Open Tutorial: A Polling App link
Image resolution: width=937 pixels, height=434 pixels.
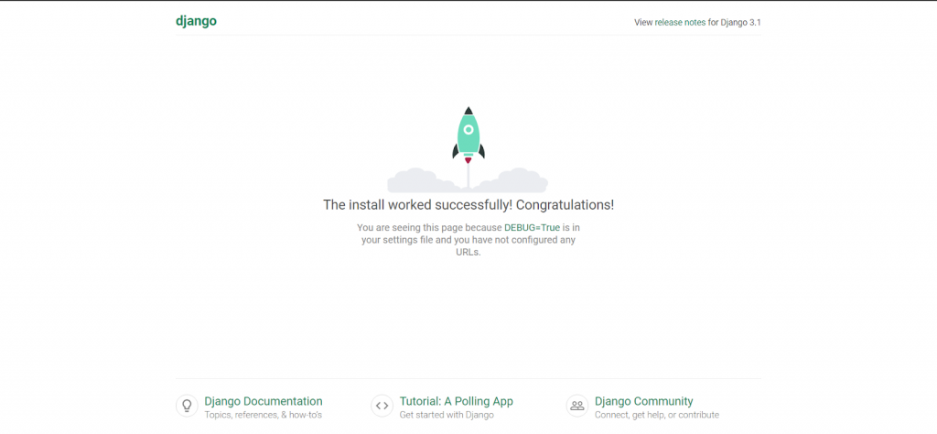(457, 401)
